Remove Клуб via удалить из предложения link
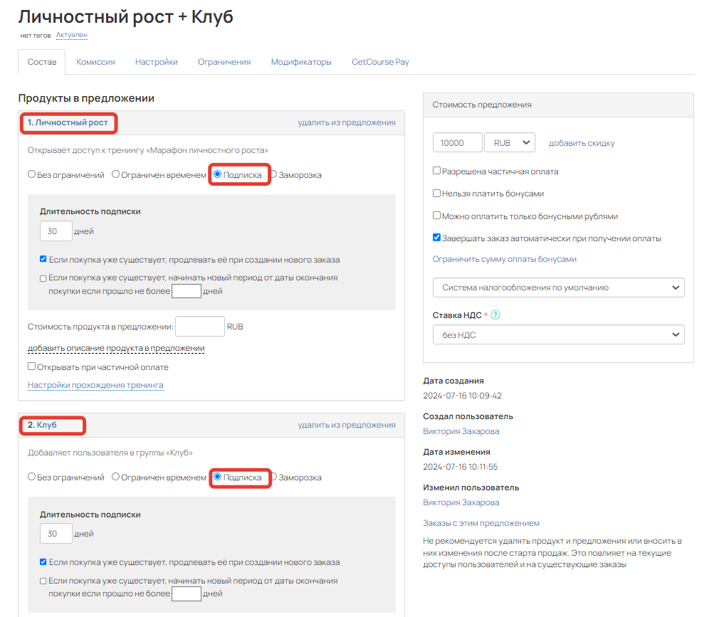 click(346, 425)
